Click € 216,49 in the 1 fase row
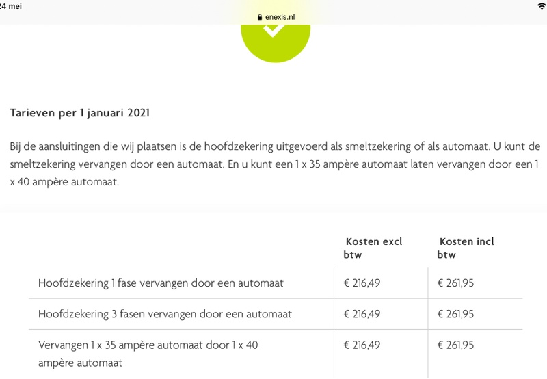Viewport: 547px width, 379px height. (362, 283)
